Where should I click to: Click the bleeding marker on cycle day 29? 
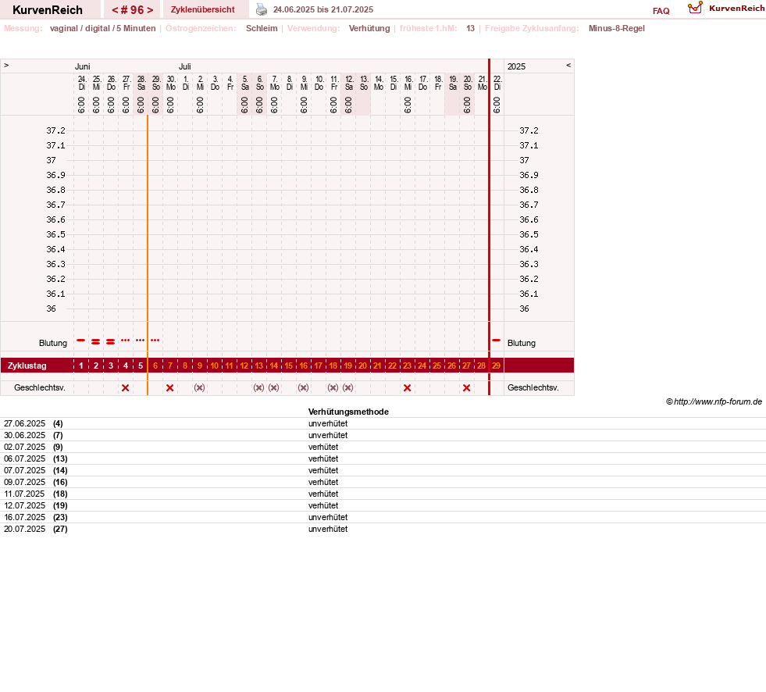[497, 340]
